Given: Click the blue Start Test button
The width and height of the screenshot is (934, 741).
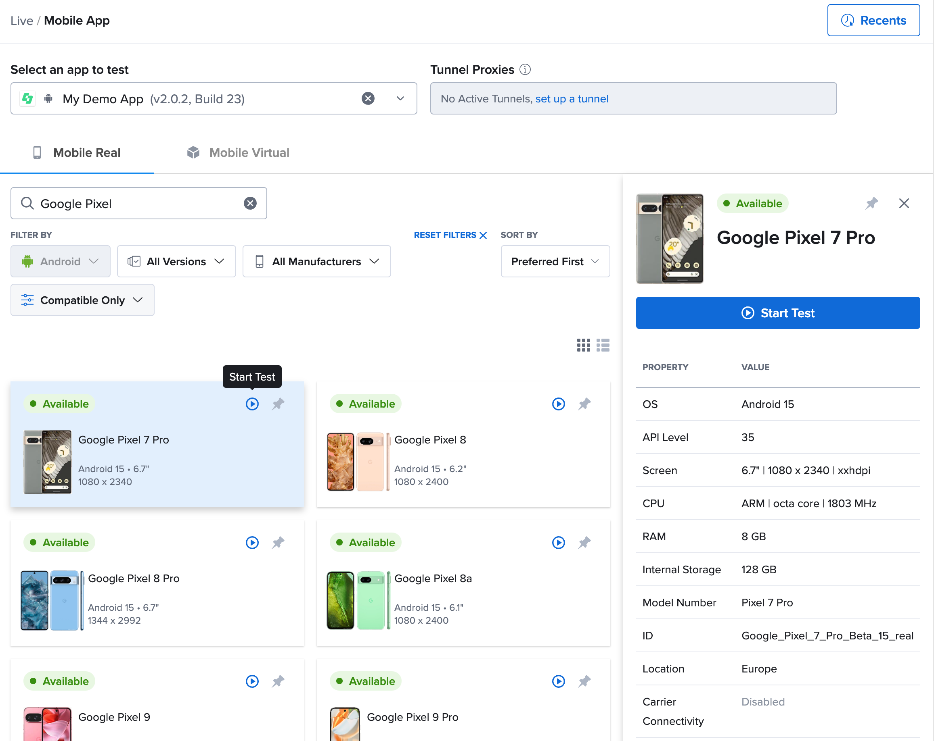Looking at the screenshot, I should tap(778, 313).
